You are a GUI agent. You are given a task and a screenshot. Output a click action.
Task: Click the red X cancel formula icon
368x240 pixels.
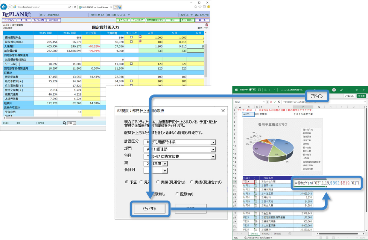pyautogui.click(x=270, y=102)
